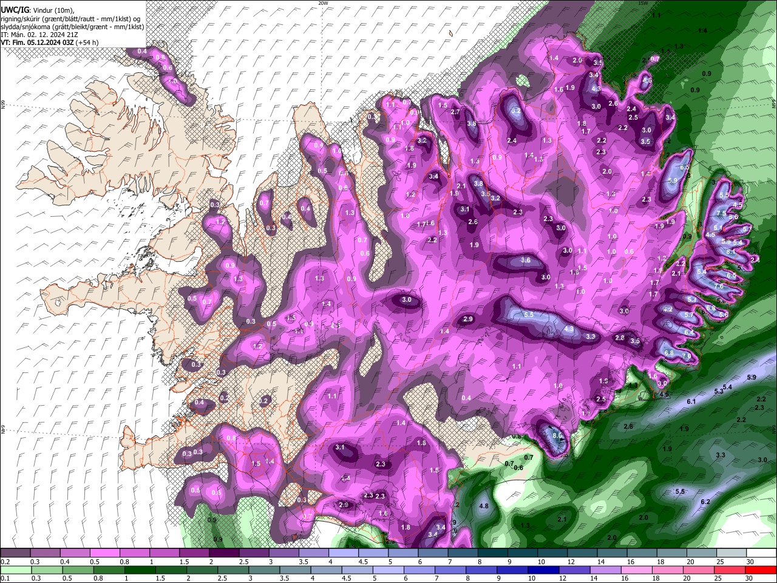
Task: Click the 4.8 value off the south coast
Action: 484,506
